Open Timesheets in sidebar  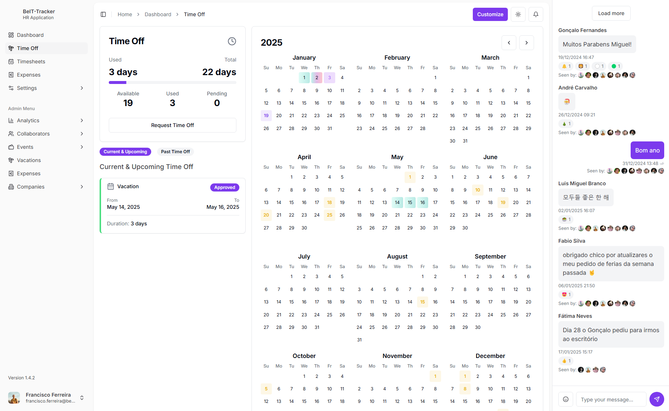pos(46,62)
